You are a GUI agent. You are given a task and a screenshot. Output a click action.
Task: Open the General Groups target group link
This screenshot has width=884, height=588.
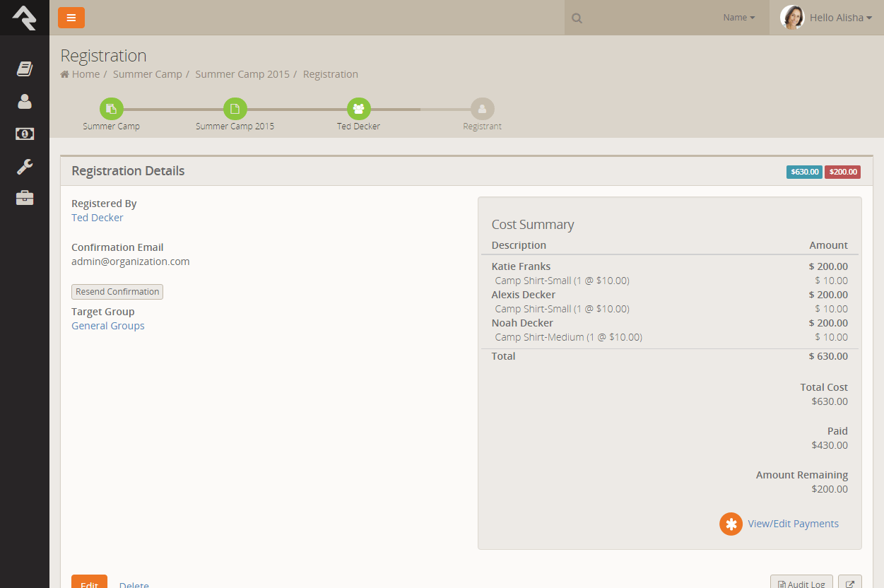(x=108, y=326)
